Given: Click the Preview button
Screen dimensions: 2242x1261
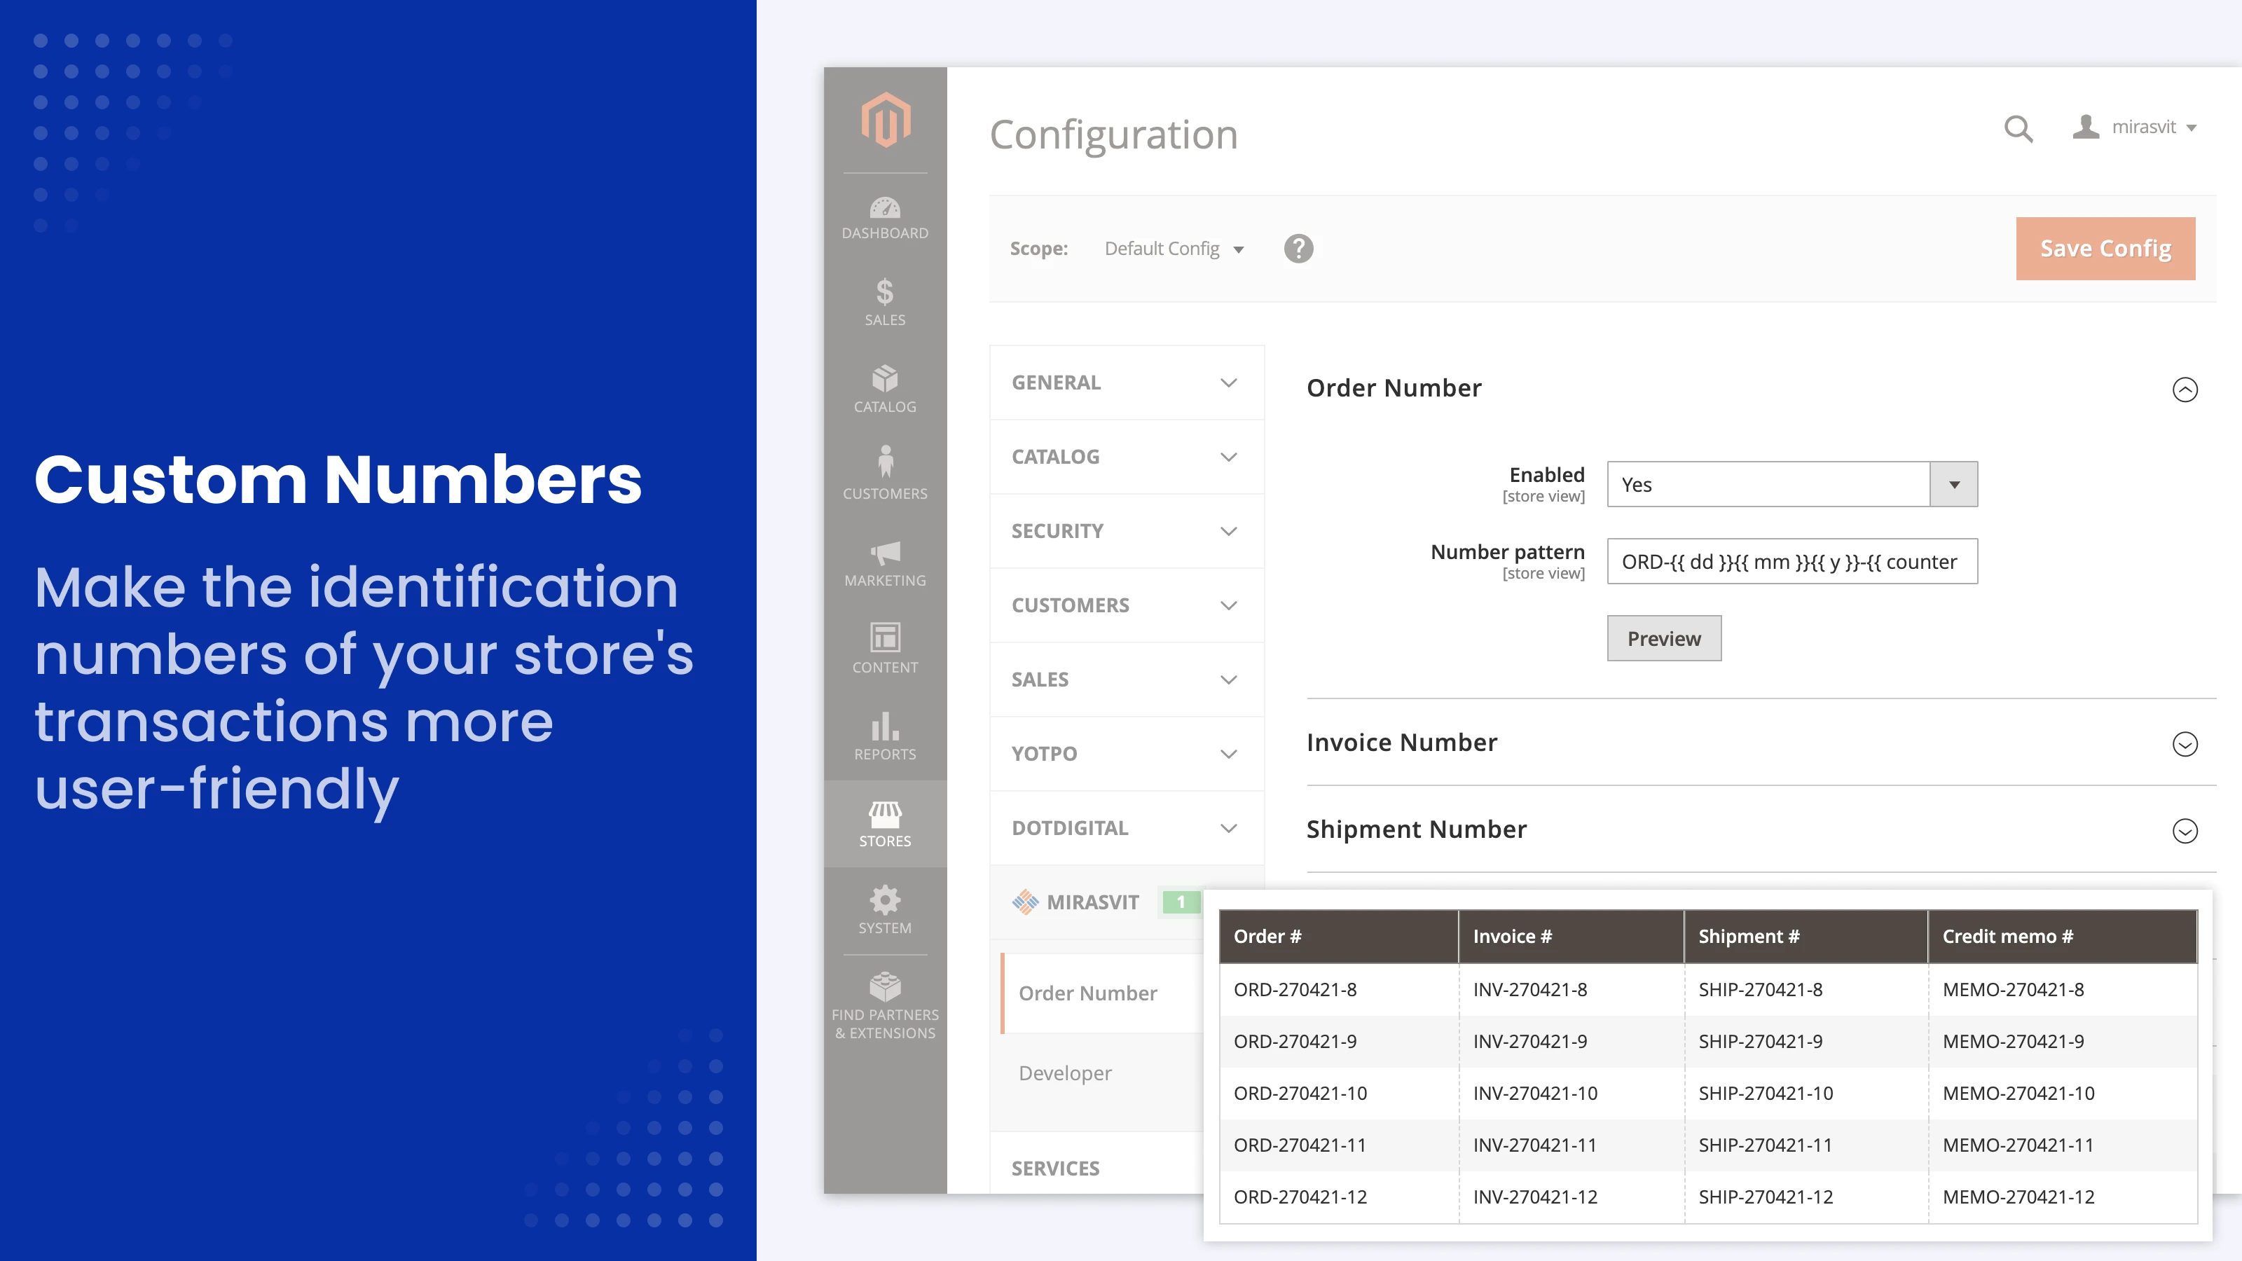Looking at the screenshot, I should coord(1663,639).
